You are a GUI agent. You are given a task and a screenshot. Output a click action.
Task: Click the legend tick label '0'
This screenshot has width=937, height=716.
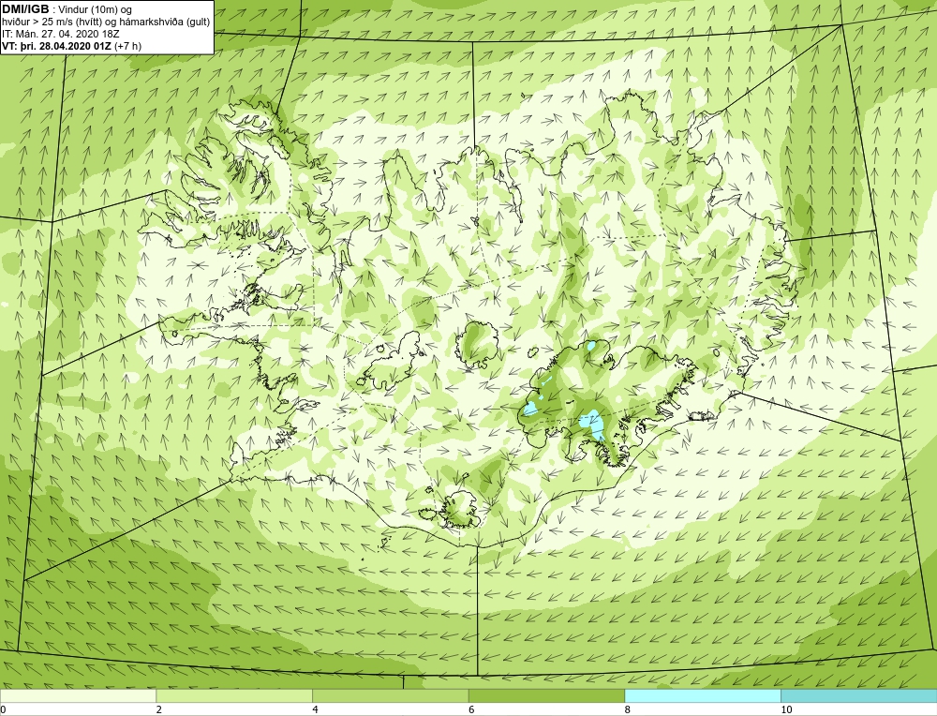[3, 709]
